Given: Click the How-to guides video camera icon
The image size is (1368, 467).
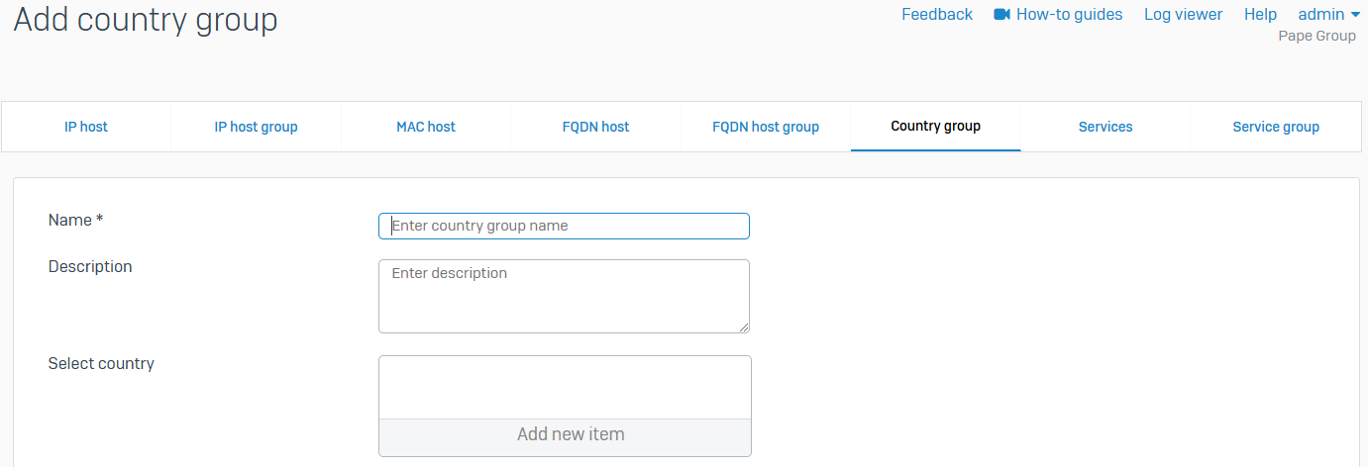Looking at the screenshot, I should [1001, 15].
